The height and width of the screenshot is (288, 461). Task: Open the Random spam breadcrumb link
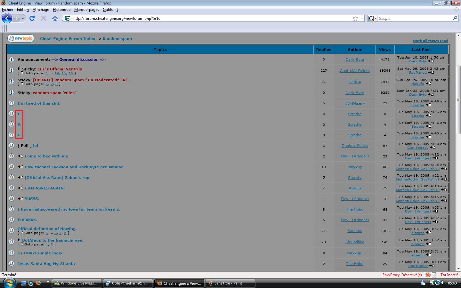point(117,39)
